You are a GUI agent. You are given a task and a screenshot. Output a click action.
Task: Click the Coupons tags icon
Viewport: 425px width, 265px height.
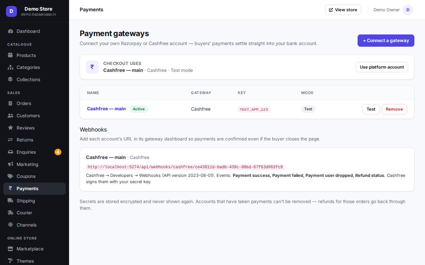point(10,176)
